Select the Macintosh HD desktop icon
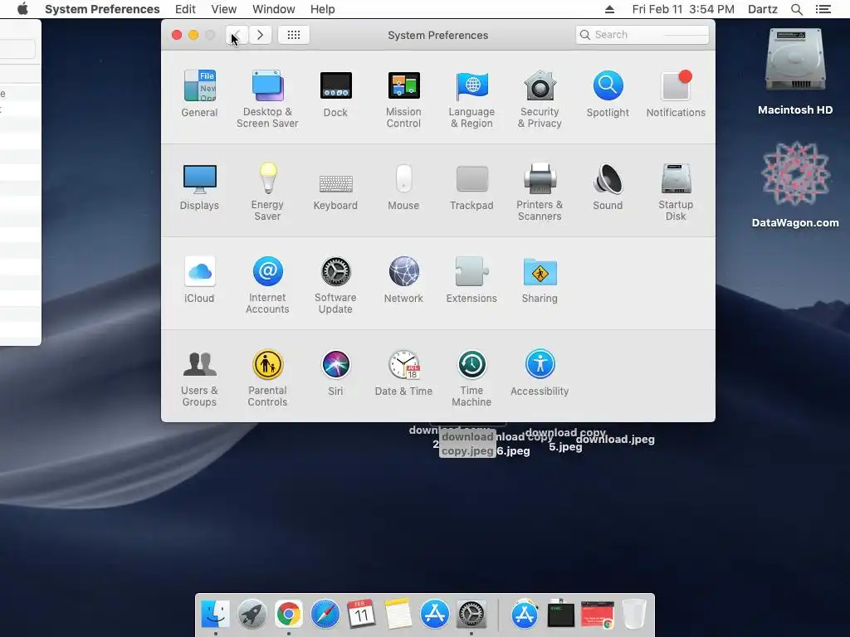This screenshot has height=637, width=850. click(795, 71)
